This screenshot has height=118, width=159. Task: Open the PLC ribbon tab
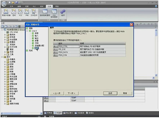pyautogui.click(x=34, y=6)
